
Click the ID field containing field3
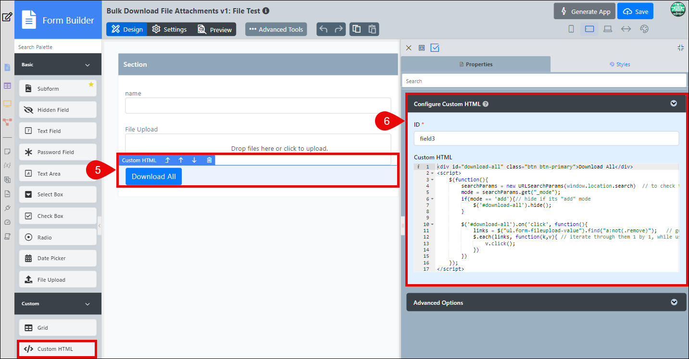(546, 138)
